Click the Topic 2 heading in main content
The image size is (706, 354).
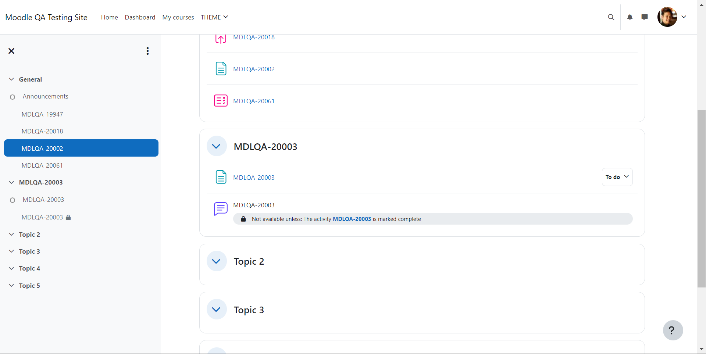click(x=249, y=261)
